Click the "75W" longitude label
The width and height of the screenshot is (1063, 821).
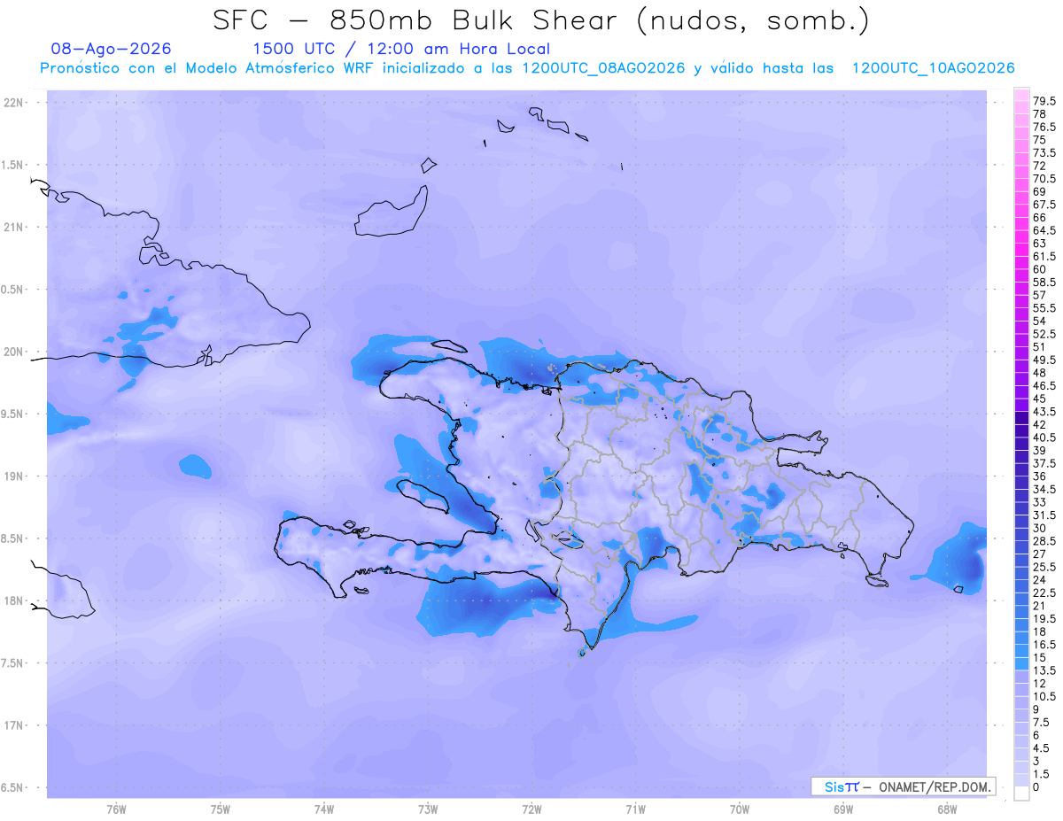[221, 809]
